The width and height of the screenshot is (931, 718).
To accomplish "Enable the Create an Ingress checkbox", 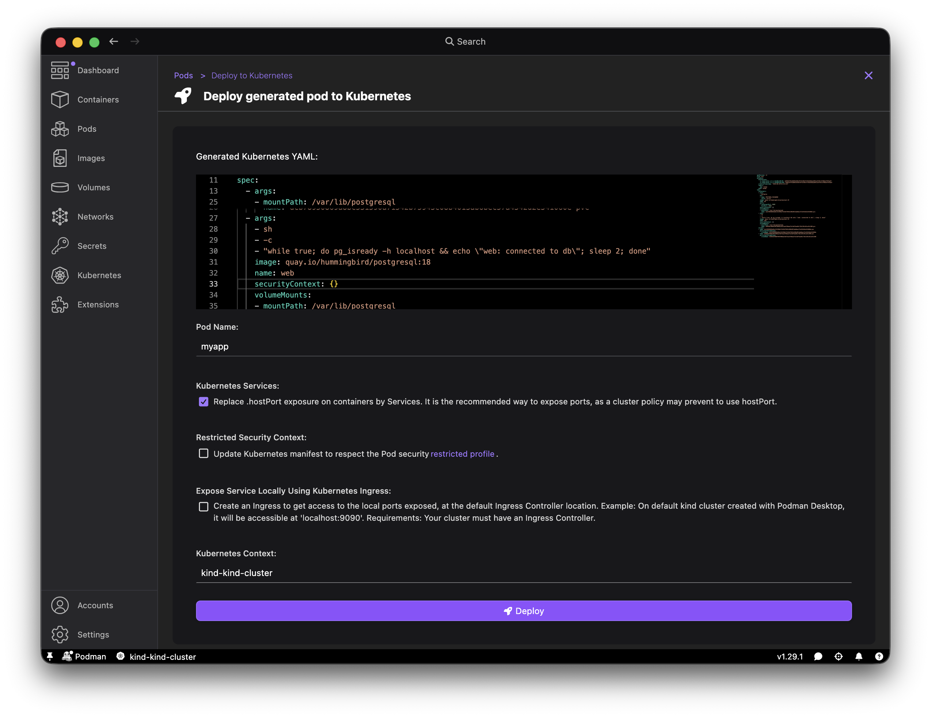I will 204,506.
